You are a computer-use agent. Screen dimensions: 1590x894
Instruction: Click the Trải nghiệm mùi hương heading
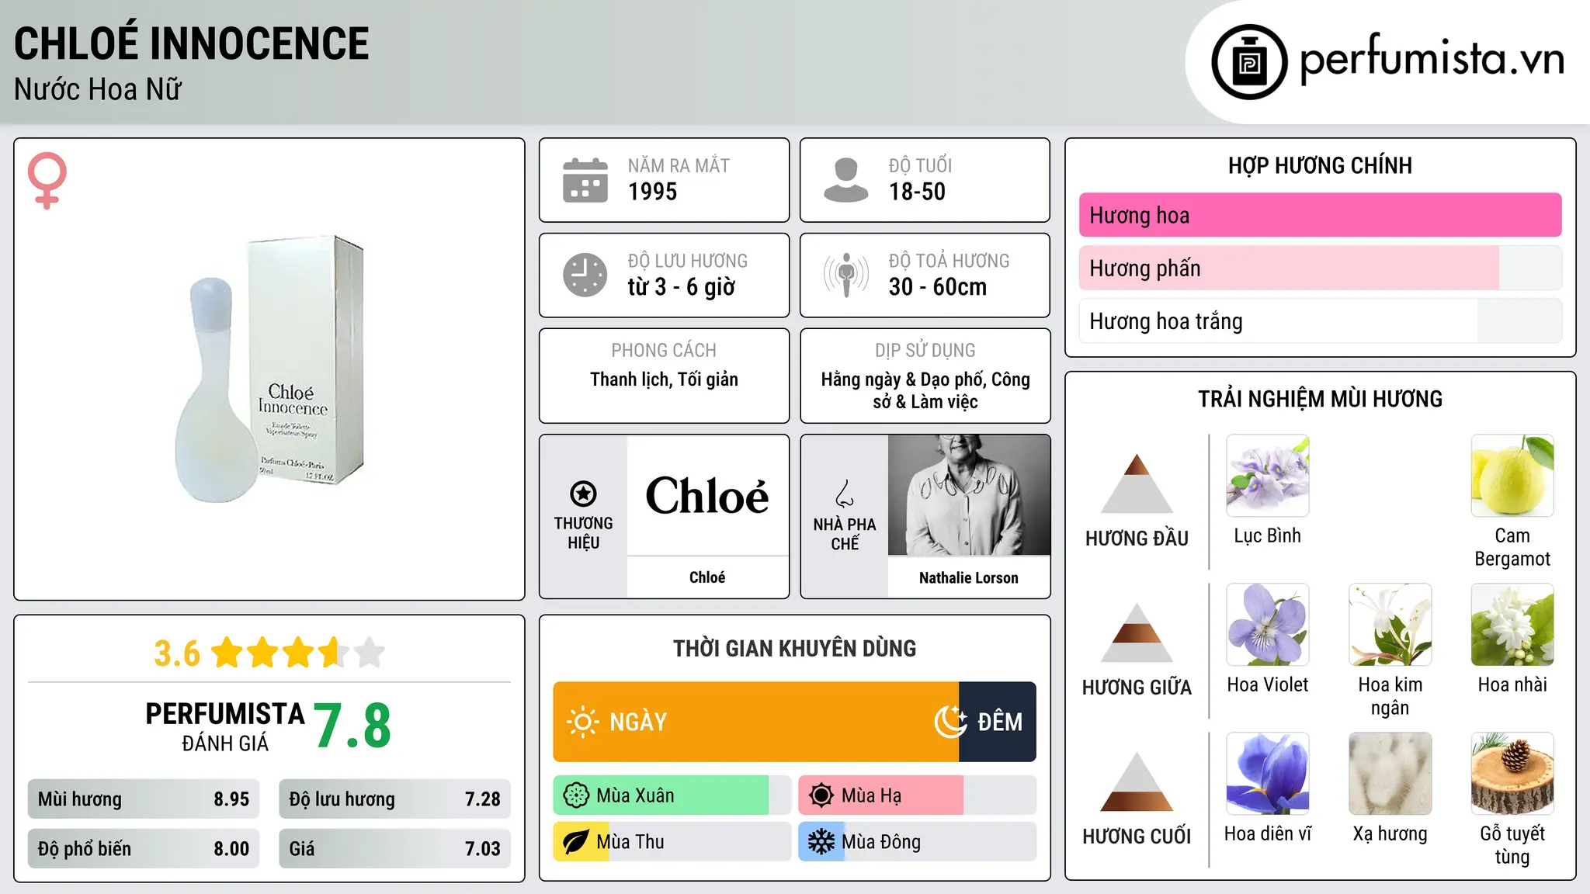(x=1320, y=399)
